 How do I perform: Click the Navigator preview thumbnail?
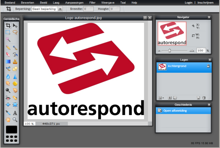(172, 34)
